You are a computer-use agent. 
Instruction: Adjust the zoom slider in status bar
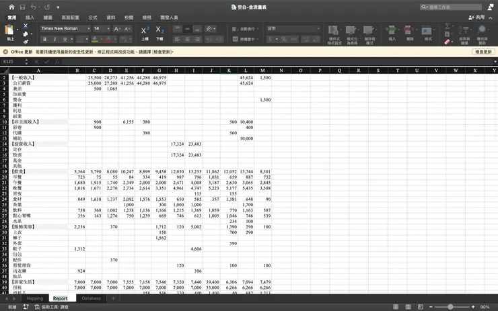(x=450, y=306)
